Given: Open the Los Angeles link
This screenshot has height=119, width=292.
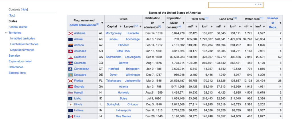Looking at the screenshot, I should pyautogui.click(x=133, y=57).
